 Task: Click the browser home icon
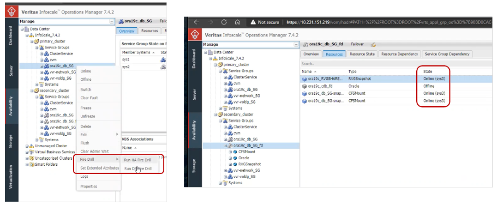coord(238,22)
